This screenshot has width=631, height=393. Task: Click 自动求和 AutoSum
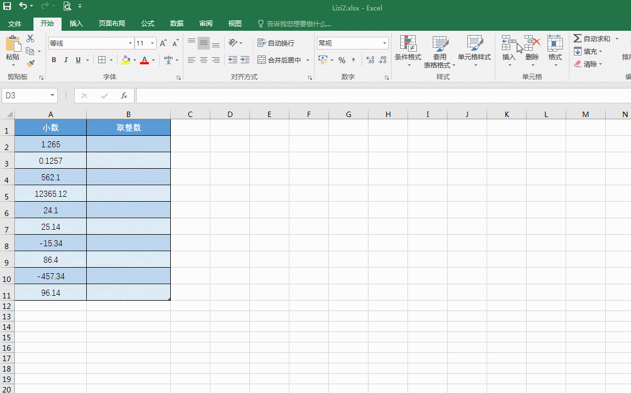pos(592,38)
